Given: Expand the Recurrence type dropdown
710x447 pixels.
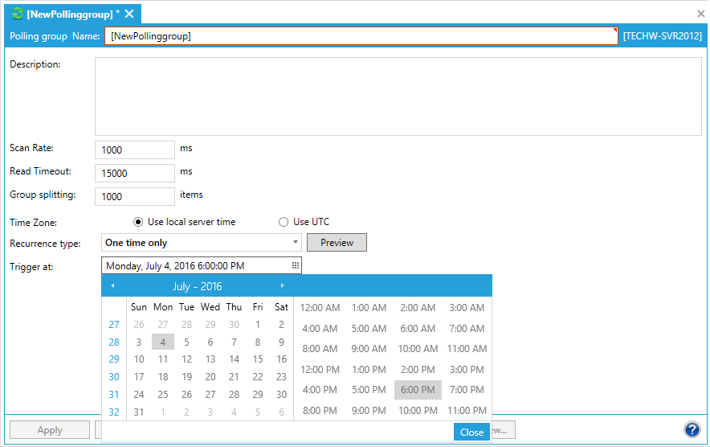Looking at the screenshot, I should coord(295,243).
